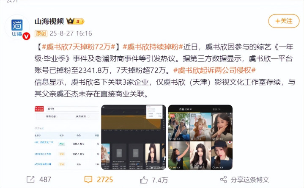This screenshot has width=304, height=188.
Task: Open hashtag #虞书欣7天掉粉72万#
Action: (x=78, y=47)
